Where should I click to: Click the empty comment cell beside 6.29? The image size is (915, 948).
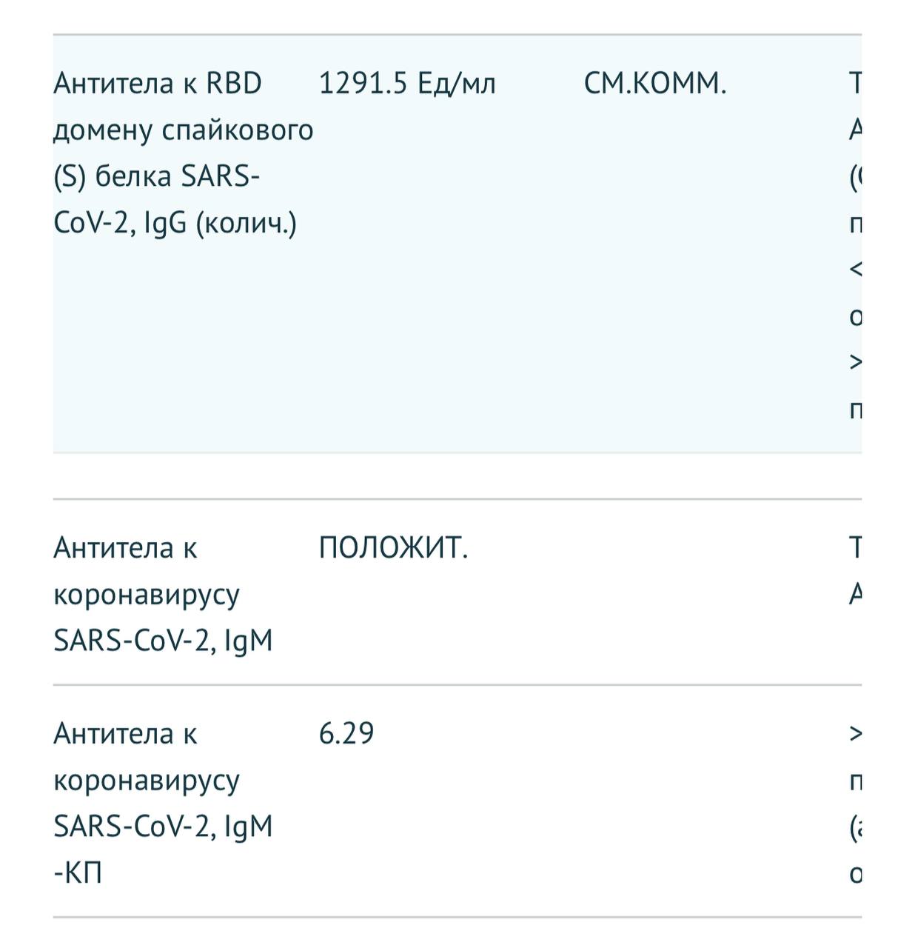[x=655, y=804]
